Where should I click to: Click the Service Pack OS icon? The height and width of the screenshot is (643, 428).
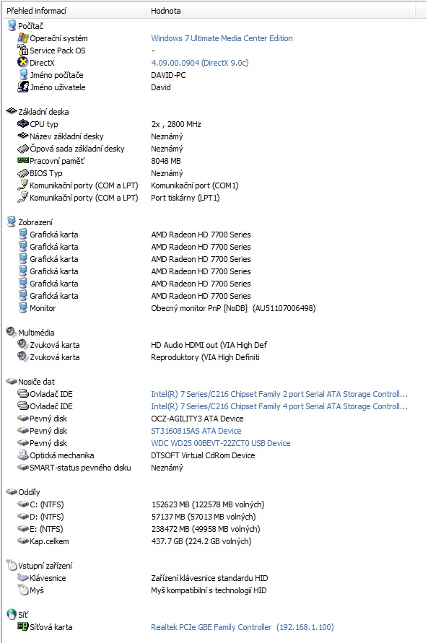[x=23, y=50]
